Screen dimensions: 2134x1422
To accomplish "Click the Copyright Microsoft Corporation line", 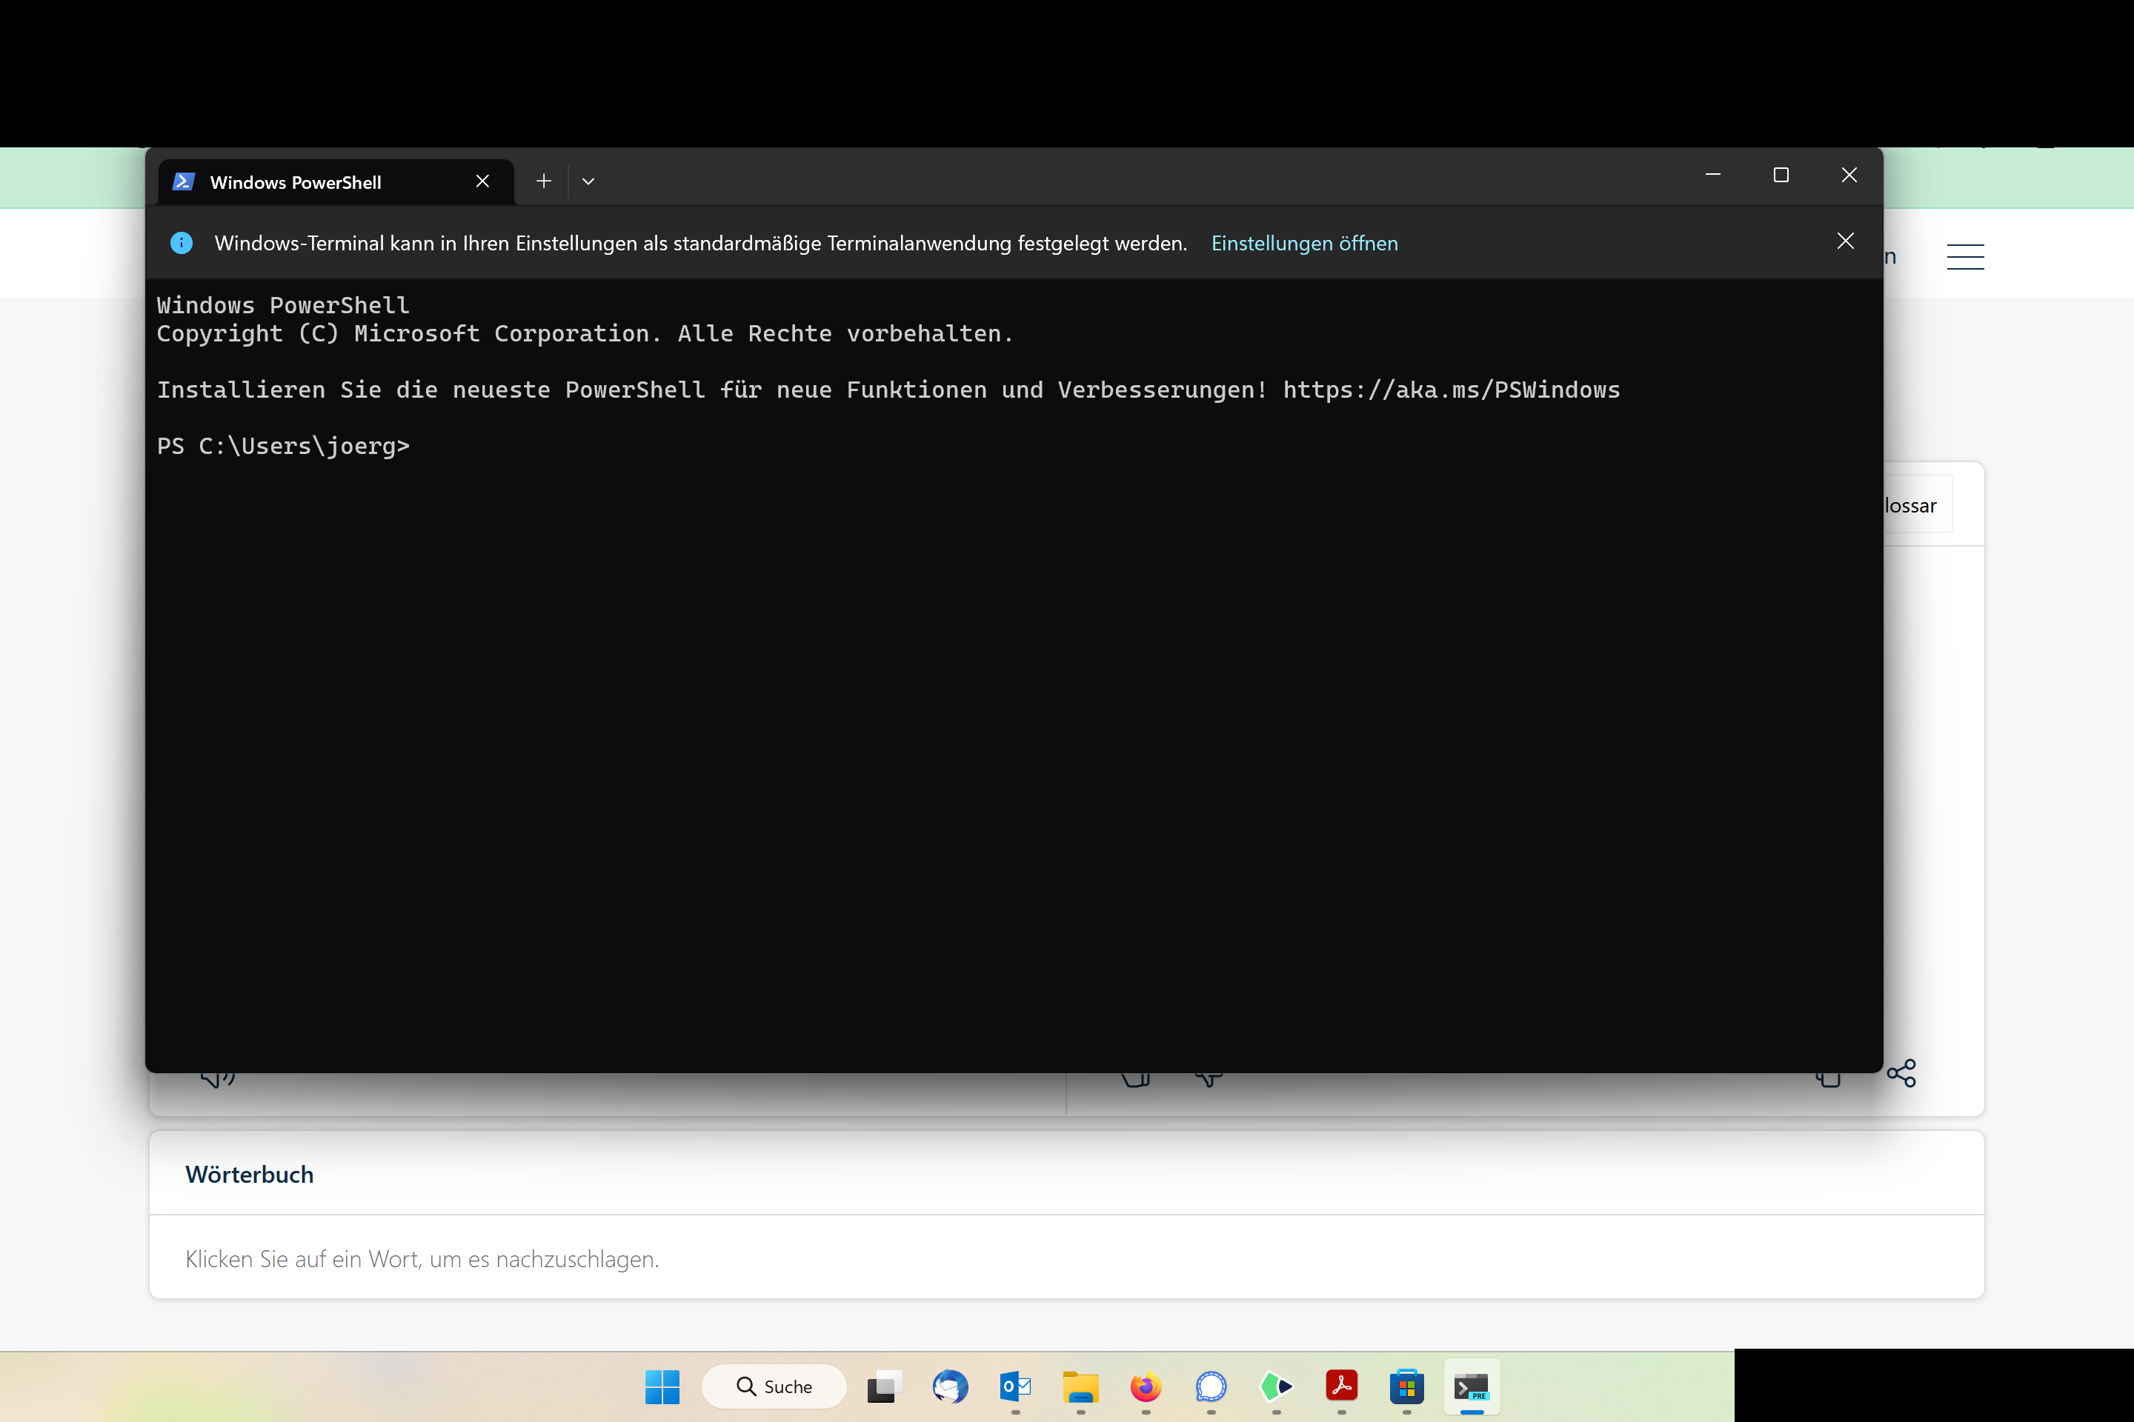I will (585, 334).
